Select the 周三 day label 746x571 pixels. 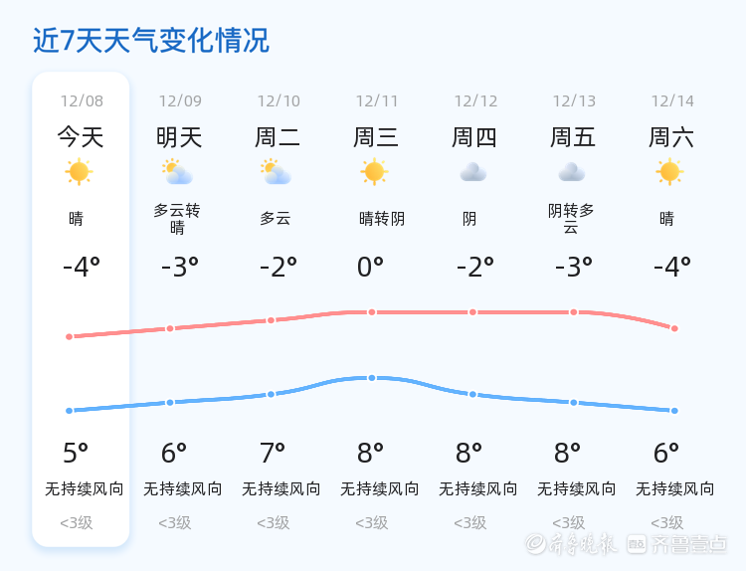[x=376, y=137]
